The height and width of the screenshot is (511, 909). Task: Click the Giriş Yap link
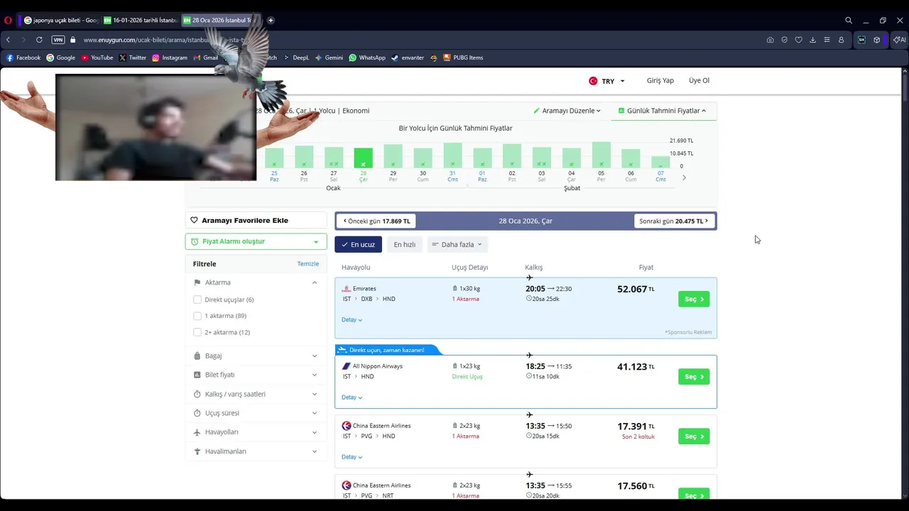click(x=660, y=81)
